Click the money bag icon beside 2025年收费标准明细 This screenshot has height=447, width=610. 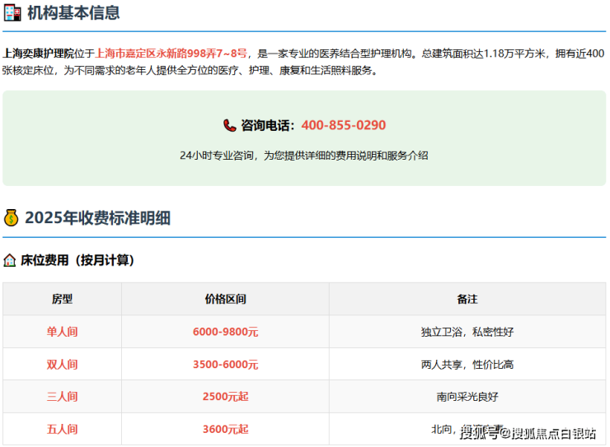tap(12, 218)
